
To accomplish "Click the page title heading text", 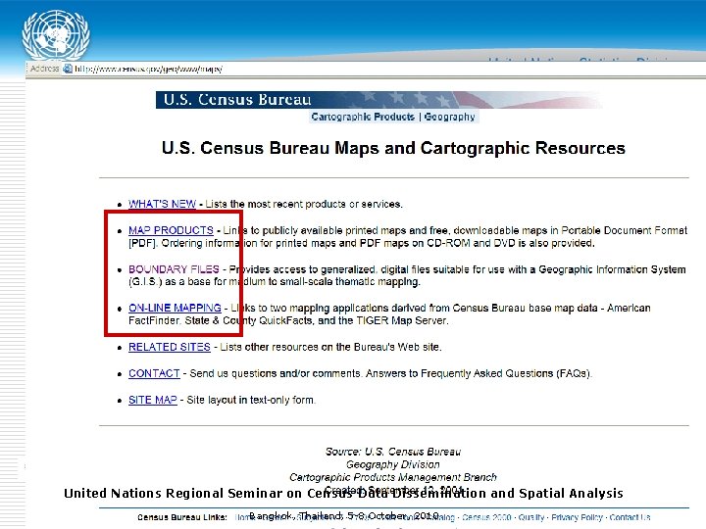I will [x=393, y=148].
